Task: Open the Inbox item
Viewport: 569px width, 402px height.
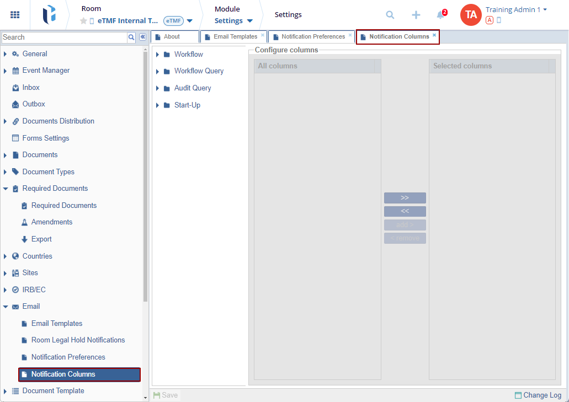Action: tap(31, 88)
